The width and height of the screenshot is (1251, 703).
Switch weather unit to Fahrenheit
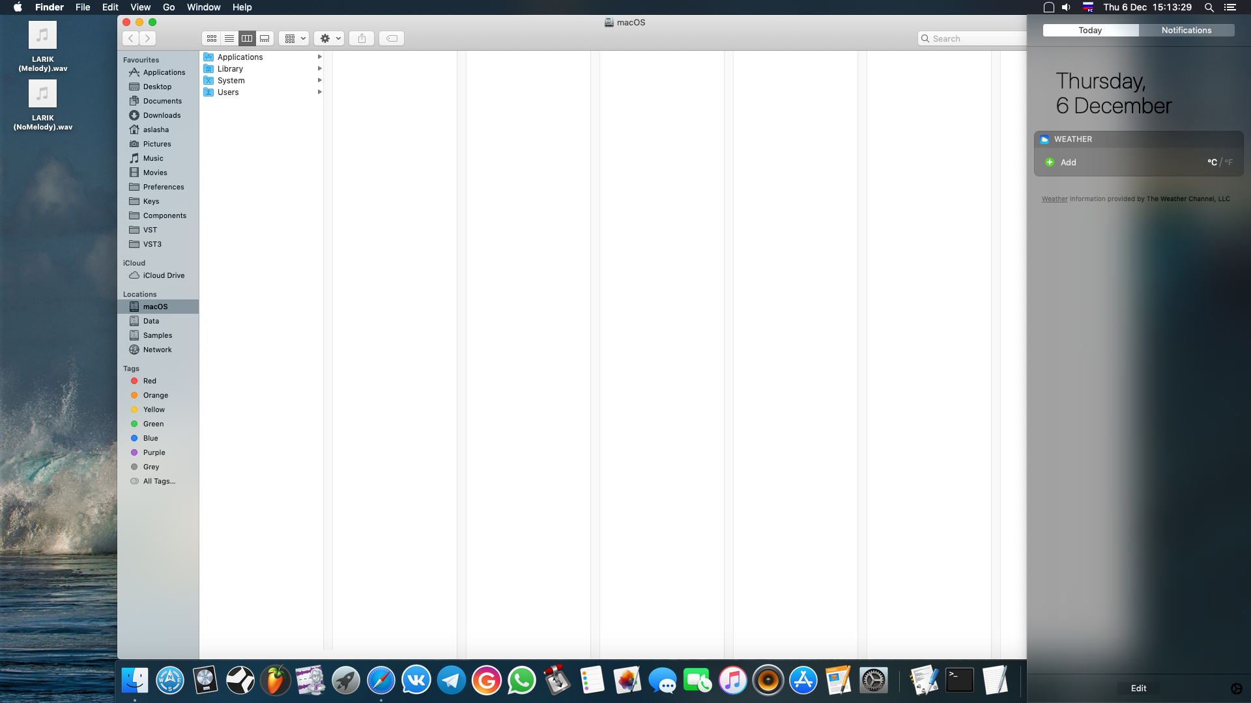pyautogui.click(x=1229, y=162)
